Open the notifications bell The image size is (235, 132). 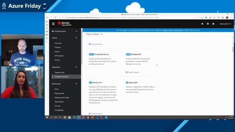point(202,24)
